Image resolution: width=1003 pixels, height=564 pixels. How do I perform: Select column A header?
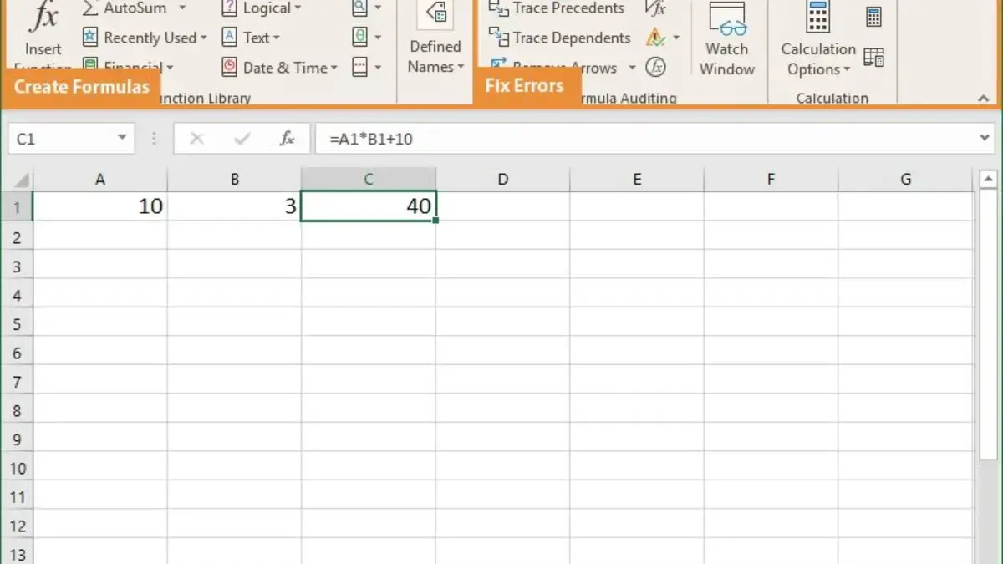pyautogui.click(x=100, y=180)
